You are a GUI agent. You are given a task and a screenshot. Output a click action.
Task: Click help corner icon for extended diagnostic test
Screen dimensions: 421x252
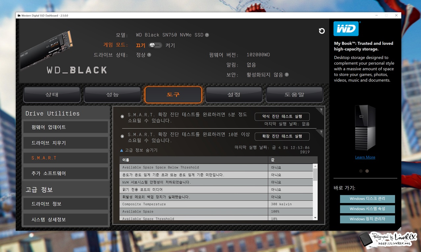321,132
